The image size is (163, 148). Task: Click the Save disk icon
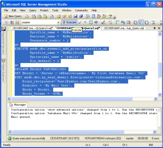[x=75, y=16]
